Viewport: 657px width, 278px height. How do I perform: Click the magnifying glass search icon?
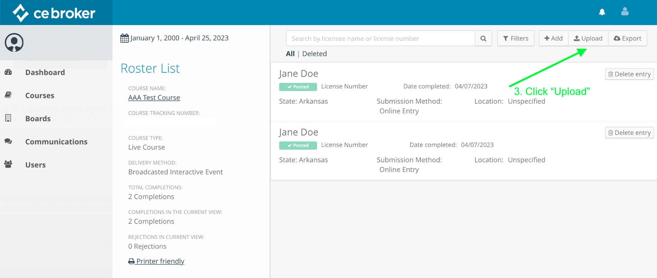(x=483, y=38)
